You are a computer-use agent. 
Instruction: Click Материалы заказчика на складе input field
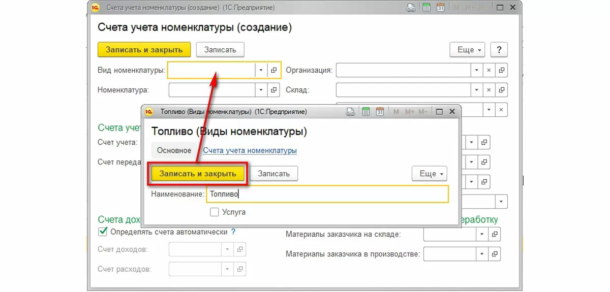click(450, 234)
